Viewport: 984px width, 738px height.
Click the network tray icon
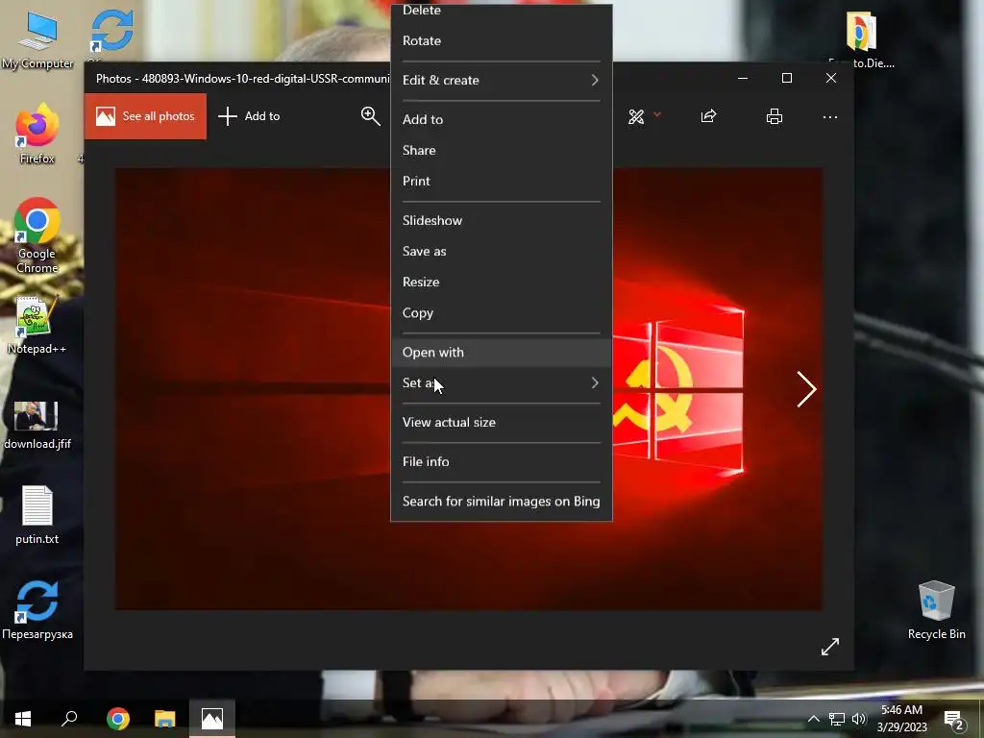tap(837, 719)
